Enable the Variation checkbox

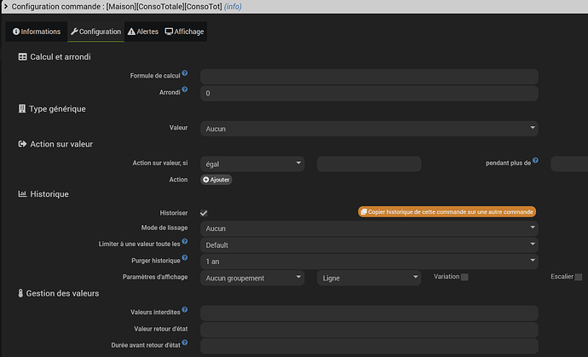tap(464, 277)
